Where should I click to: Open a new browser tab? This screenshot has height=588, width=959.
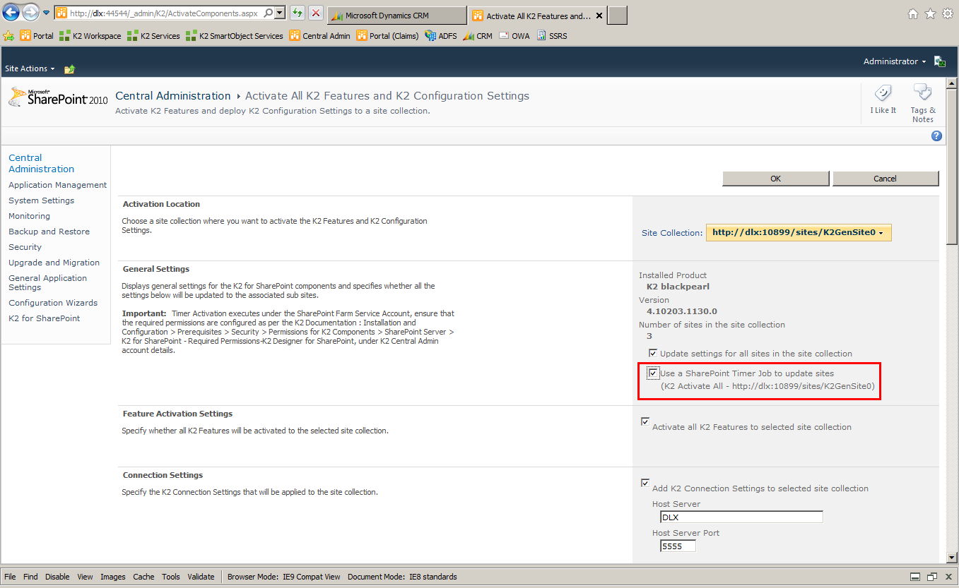point(618,16)
